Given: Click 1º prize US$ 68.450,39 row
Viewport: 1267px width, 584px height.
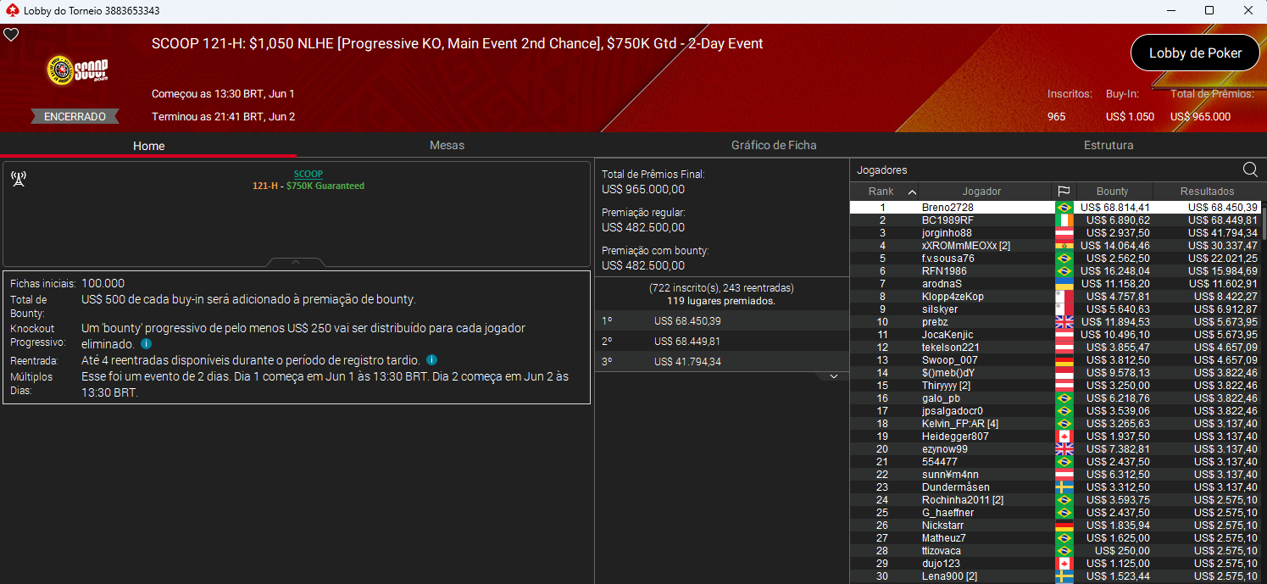Looking at the screenshot, I should point(721,321).
